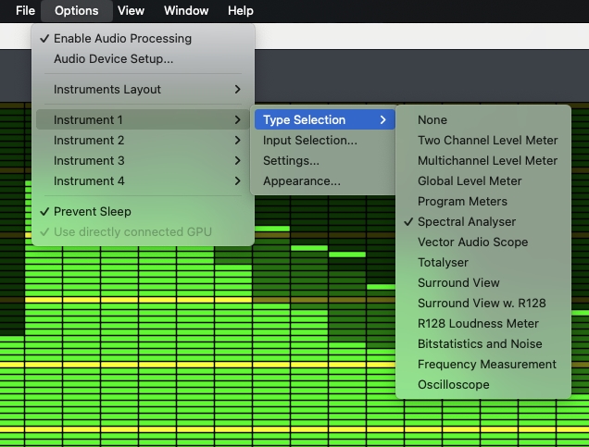Open the File menu
The width and height of the screenshot is (589, 447).
[x=25, y=10]
